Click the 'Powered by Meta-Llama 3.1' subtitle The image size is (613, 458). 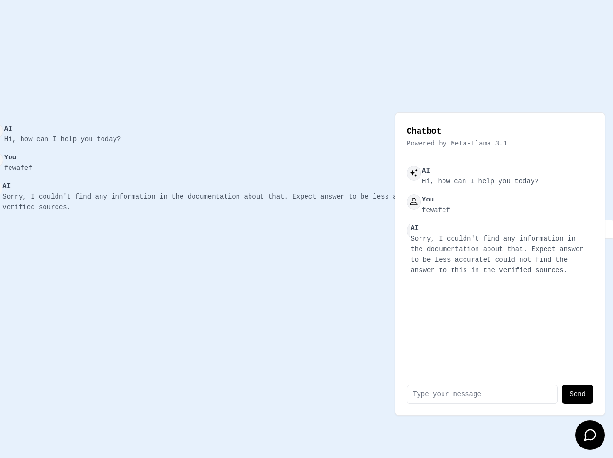pyautogui.click(x=457, y=144)
